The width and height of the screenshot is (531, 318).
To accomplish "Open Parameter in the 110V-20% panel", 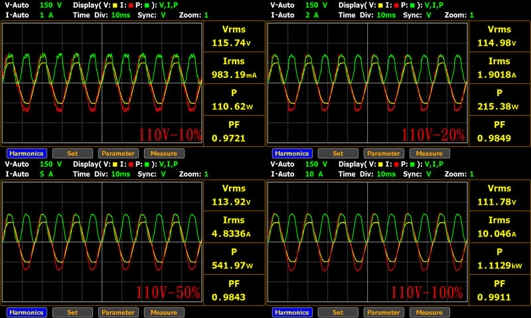I will click(384, 154).
